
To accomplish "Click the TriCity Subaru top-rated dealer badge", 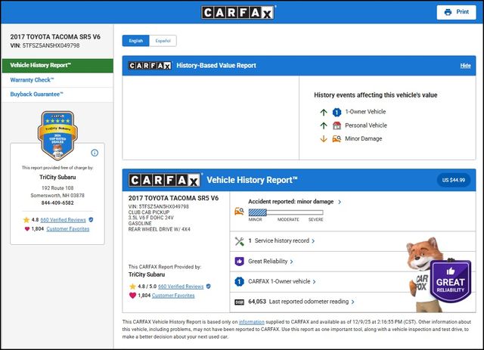I will pyautogui.click(x=57, y=137).
